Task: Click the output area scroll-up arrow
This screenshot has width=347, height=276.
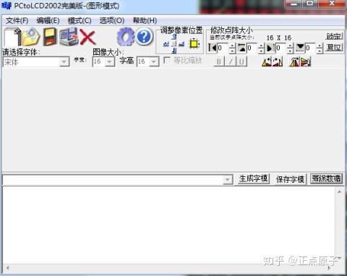Action: pos(340,192)
